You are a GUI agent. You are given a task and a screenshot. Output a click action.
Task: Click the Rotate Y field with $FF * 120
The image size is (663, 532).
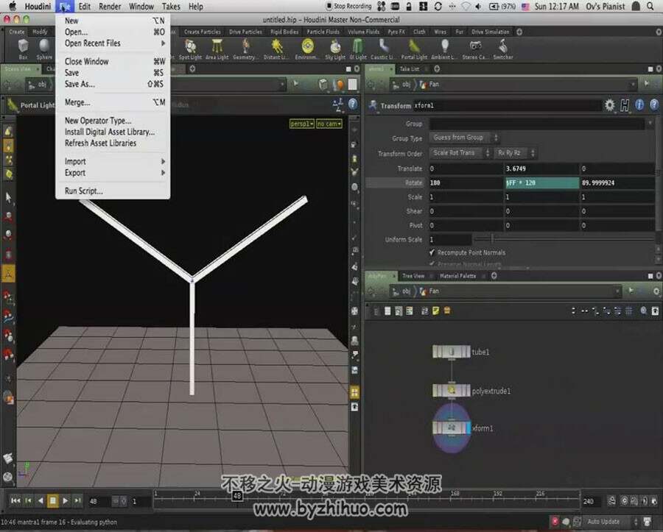click(x=541, y=182)
